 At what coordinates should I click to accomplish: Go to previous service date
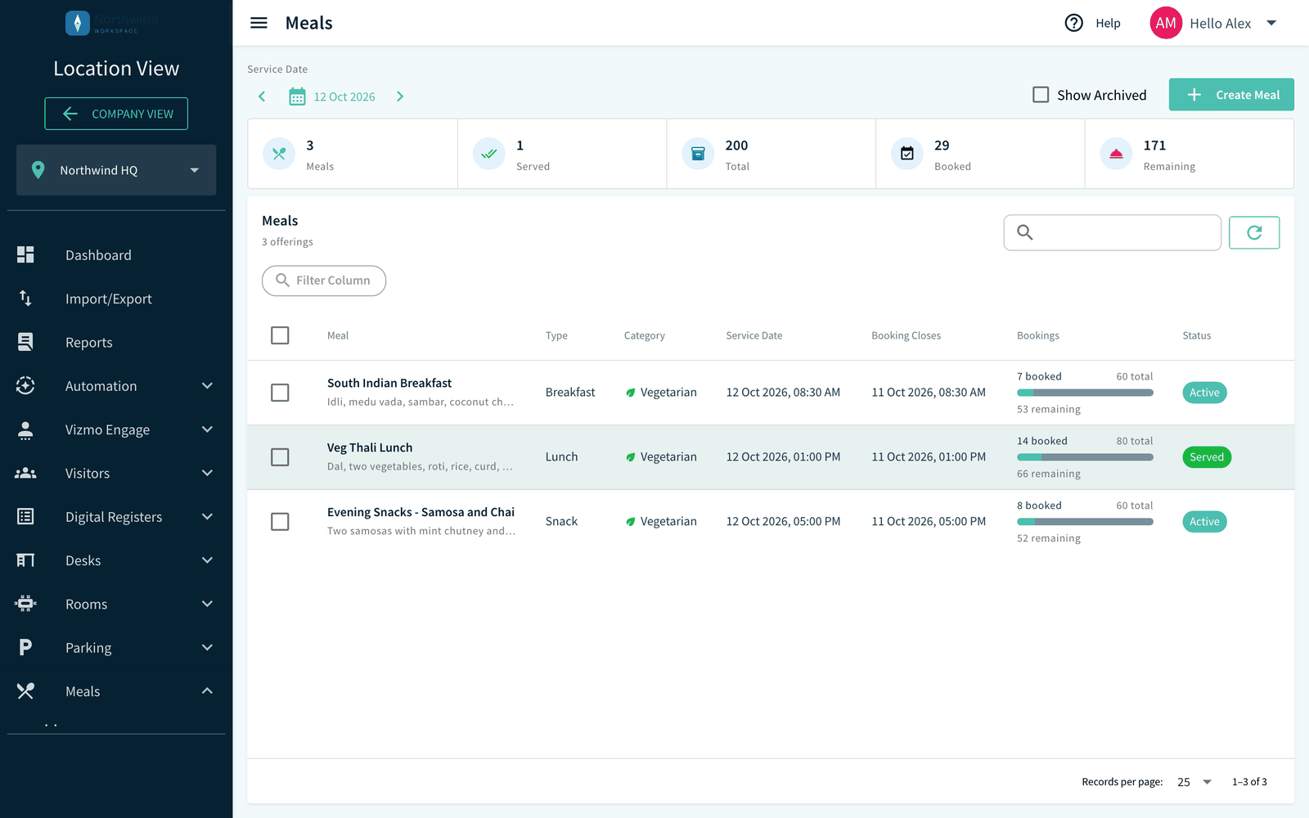point(262,97)
